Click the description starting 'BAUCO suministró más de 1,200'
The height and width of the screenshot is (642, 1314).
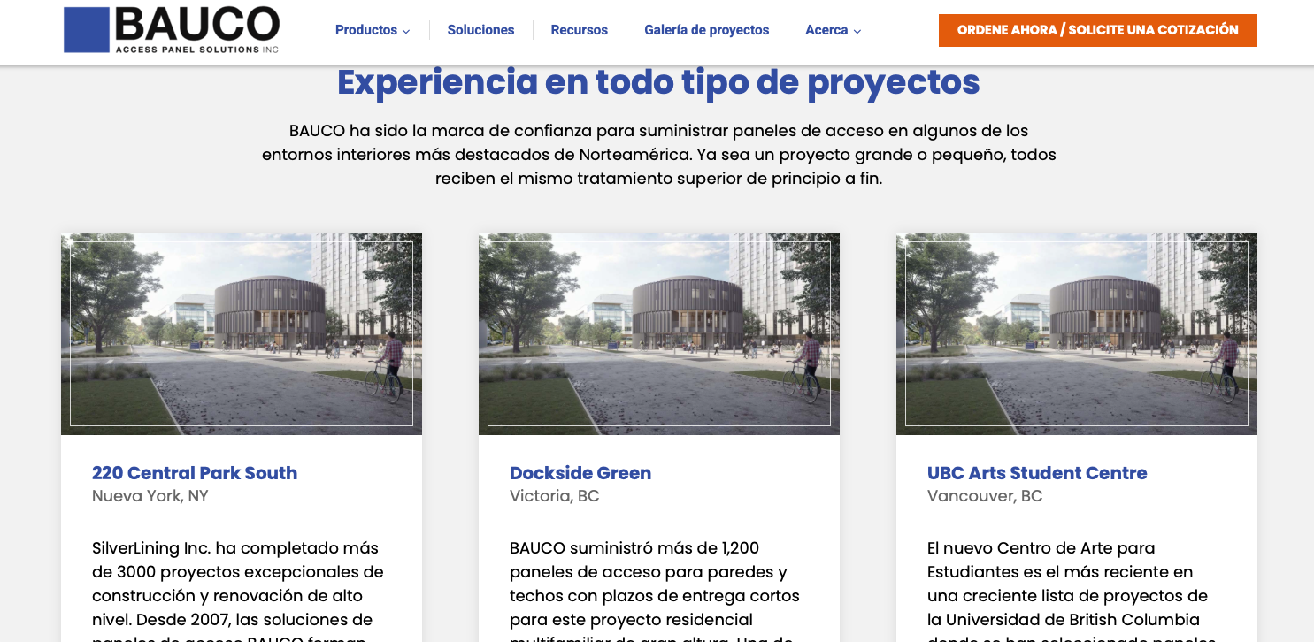(x=655, y=589)
